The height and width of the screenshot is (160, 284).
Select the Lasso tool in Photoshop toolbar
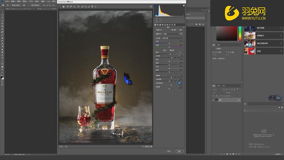point(2,17)
